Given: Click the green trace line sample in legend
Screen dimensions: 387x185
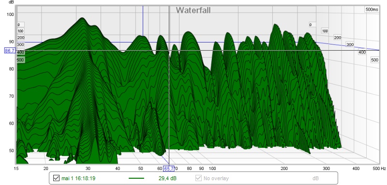Looking at the screenshot, I should click(x=136, y=178).
